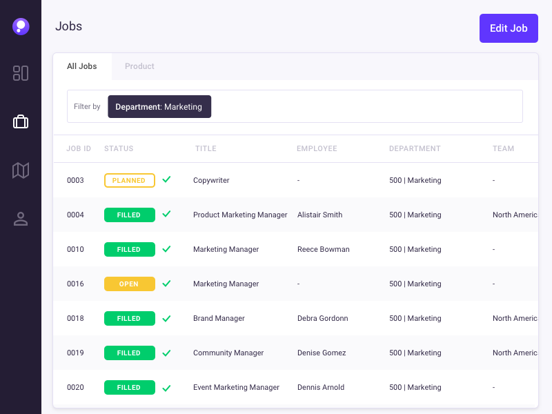Sort by the EMPLOYEE column header
This screenshot has width=552, height=414.
(x=317, y=148)
